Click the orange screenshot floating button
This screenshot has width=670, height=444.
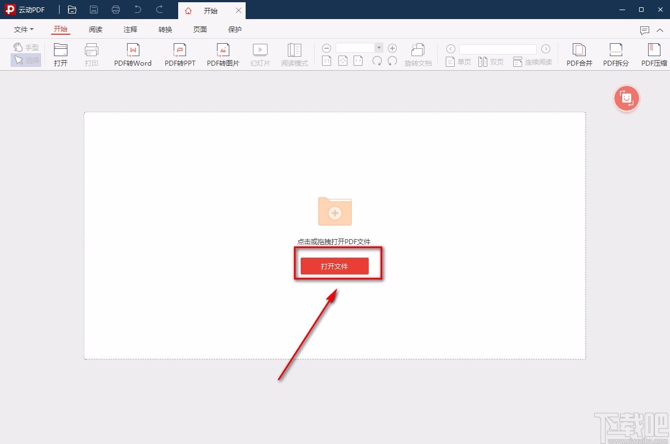pyautogui.click(x=627, y=99)
